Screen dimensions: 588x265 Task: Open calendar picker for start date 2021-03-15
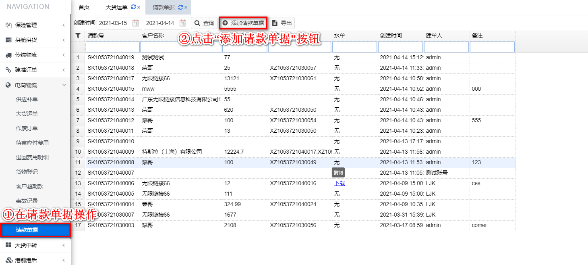(136, 23)
